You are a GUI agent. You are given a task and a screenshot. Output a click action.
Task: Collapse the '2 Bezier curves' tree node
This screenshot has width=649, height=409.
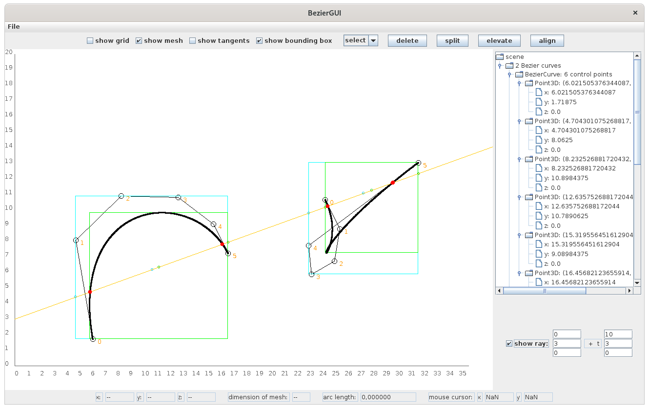coord(499,66)
